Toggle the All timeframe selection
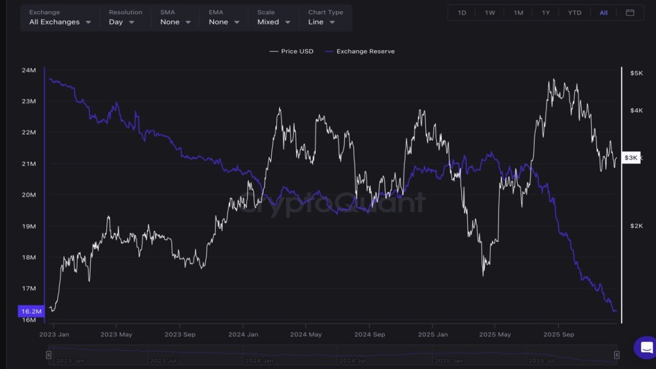Image resolution: width=656 pixels, height=369 pixels. 604,12
